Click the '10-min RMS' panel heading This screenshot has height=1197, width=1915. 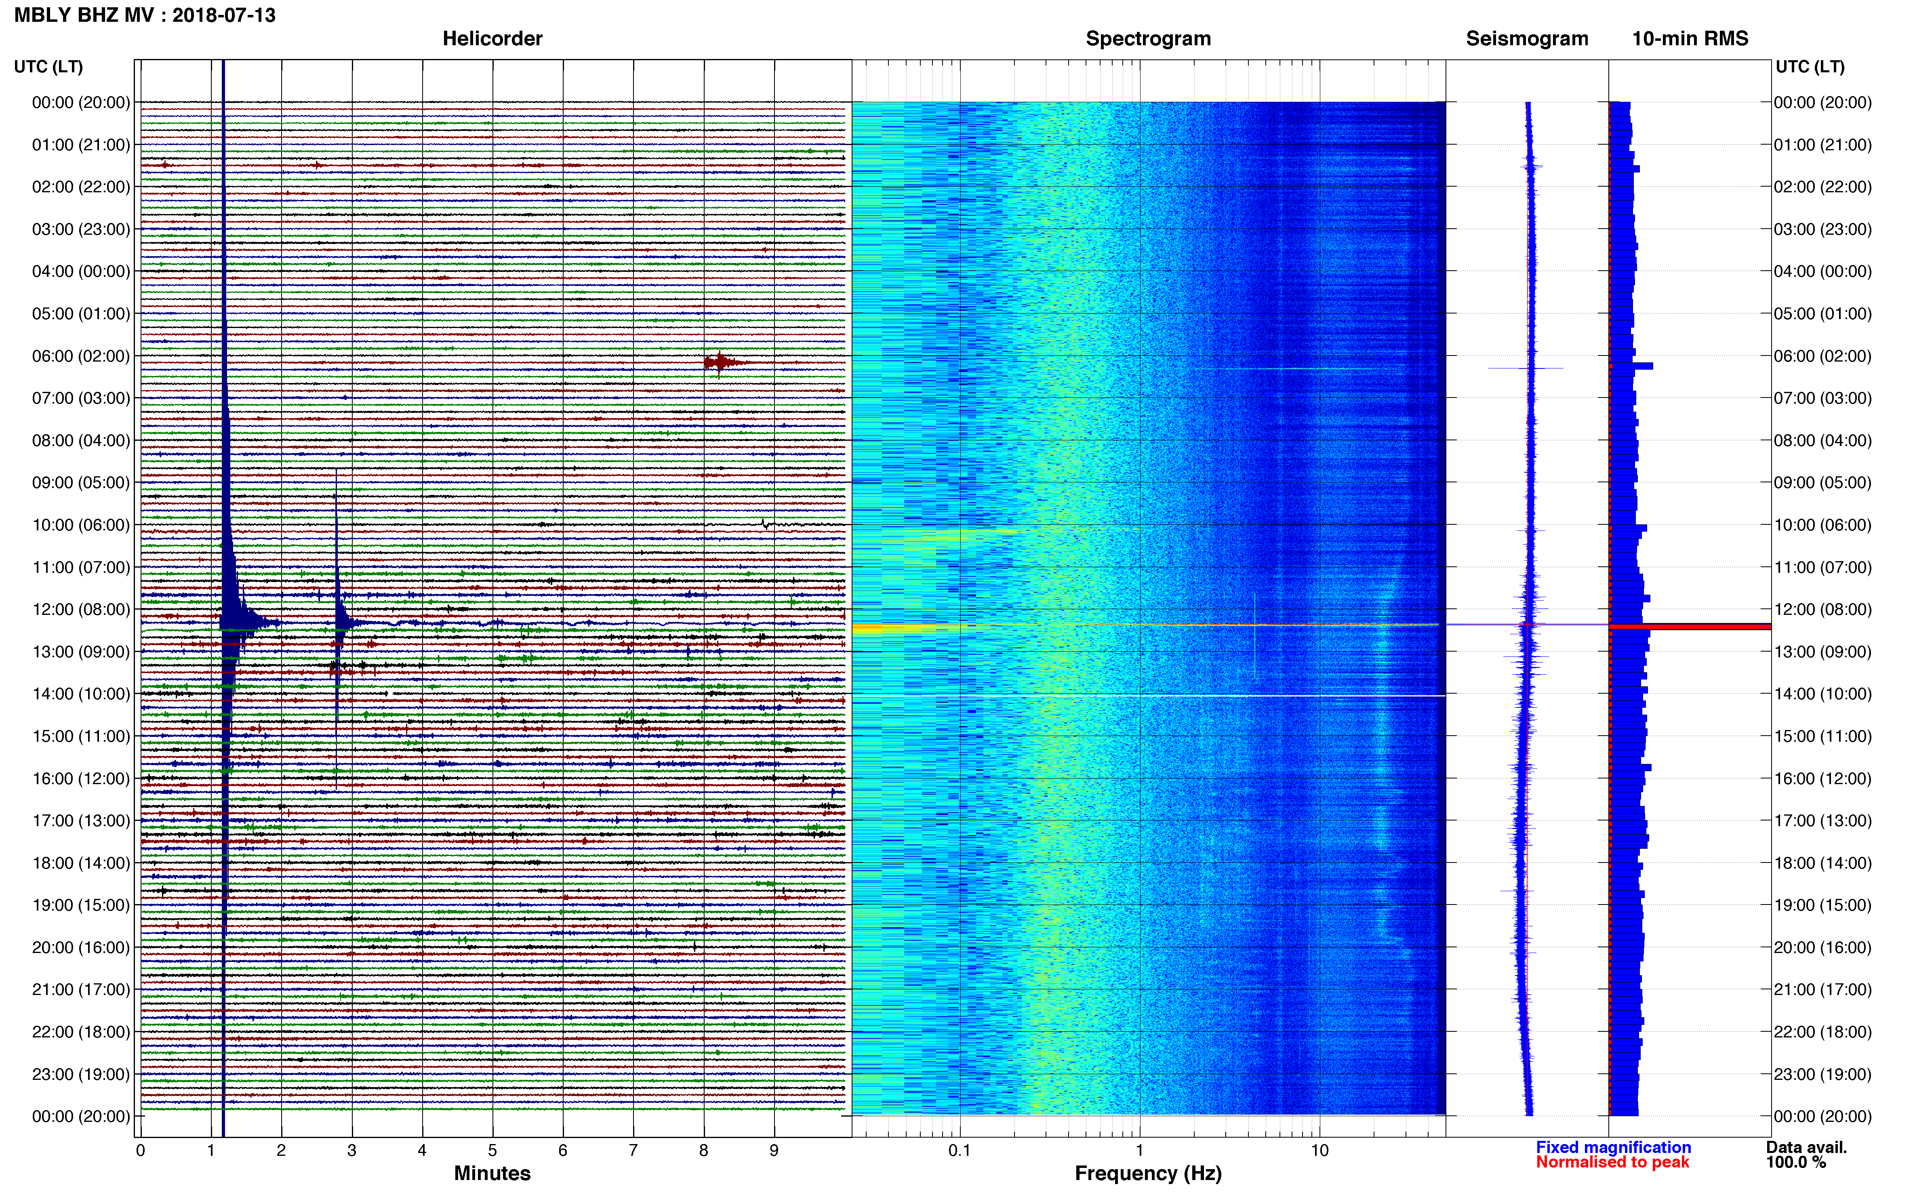pyautogui.click(x=1690, y=39)
